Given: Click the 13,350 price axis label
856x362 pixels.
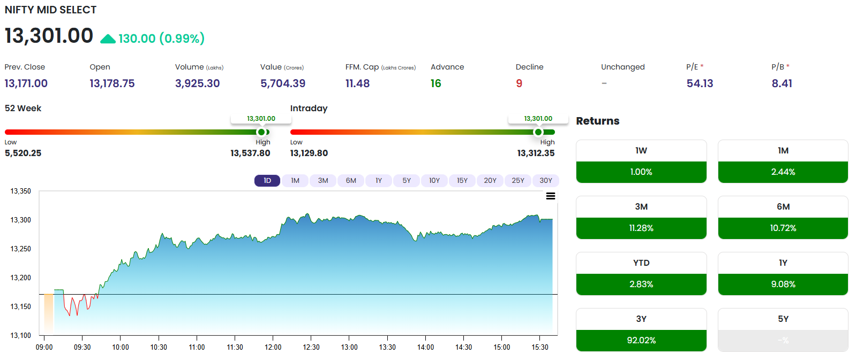Looking at the screenshot, I should pyautogui.click(x=21, y=191).
